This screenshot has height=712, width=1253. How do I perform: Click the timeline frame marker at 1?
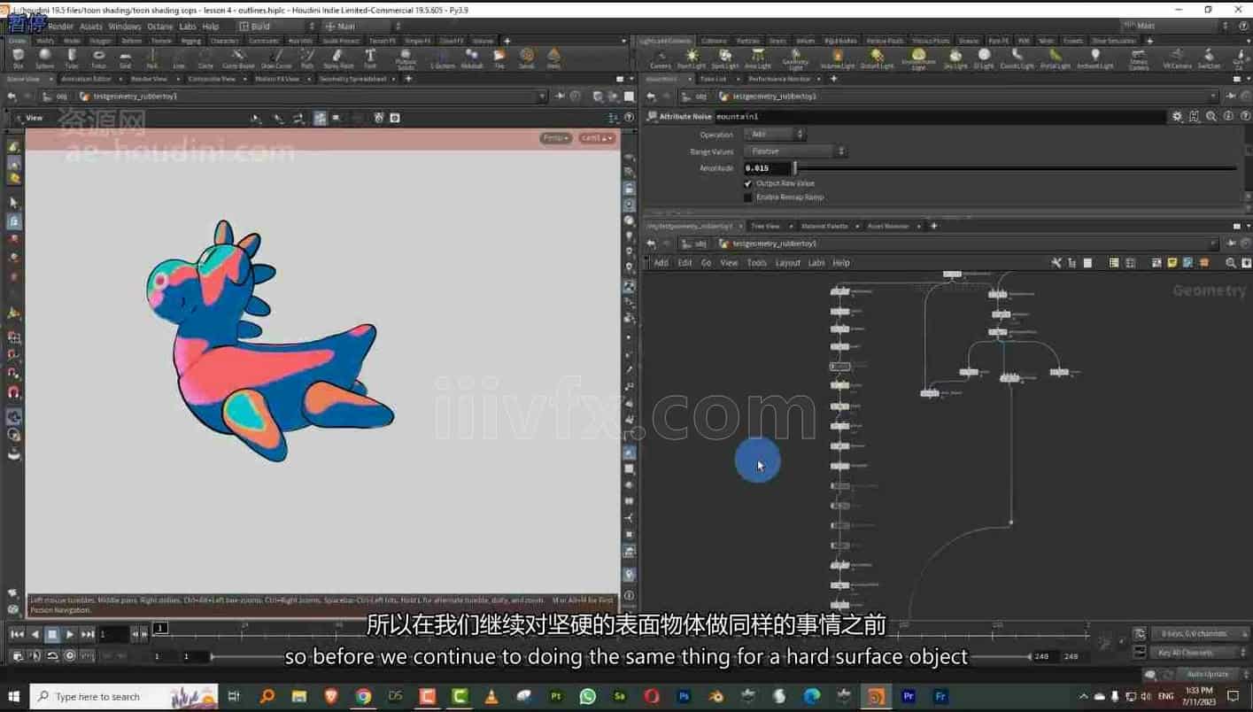tap(160, 628)
